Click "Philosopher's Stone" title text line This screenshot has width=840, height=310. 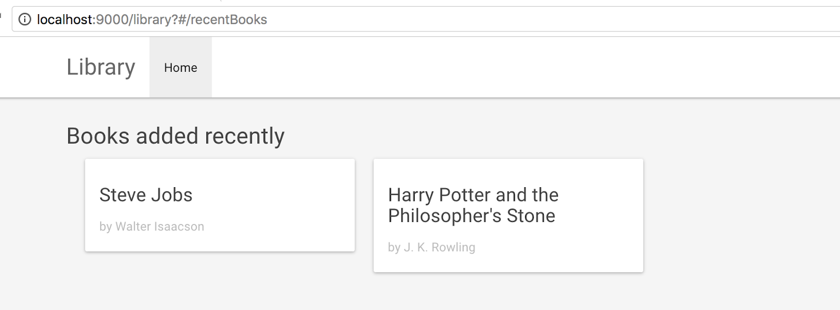[471, 216]
